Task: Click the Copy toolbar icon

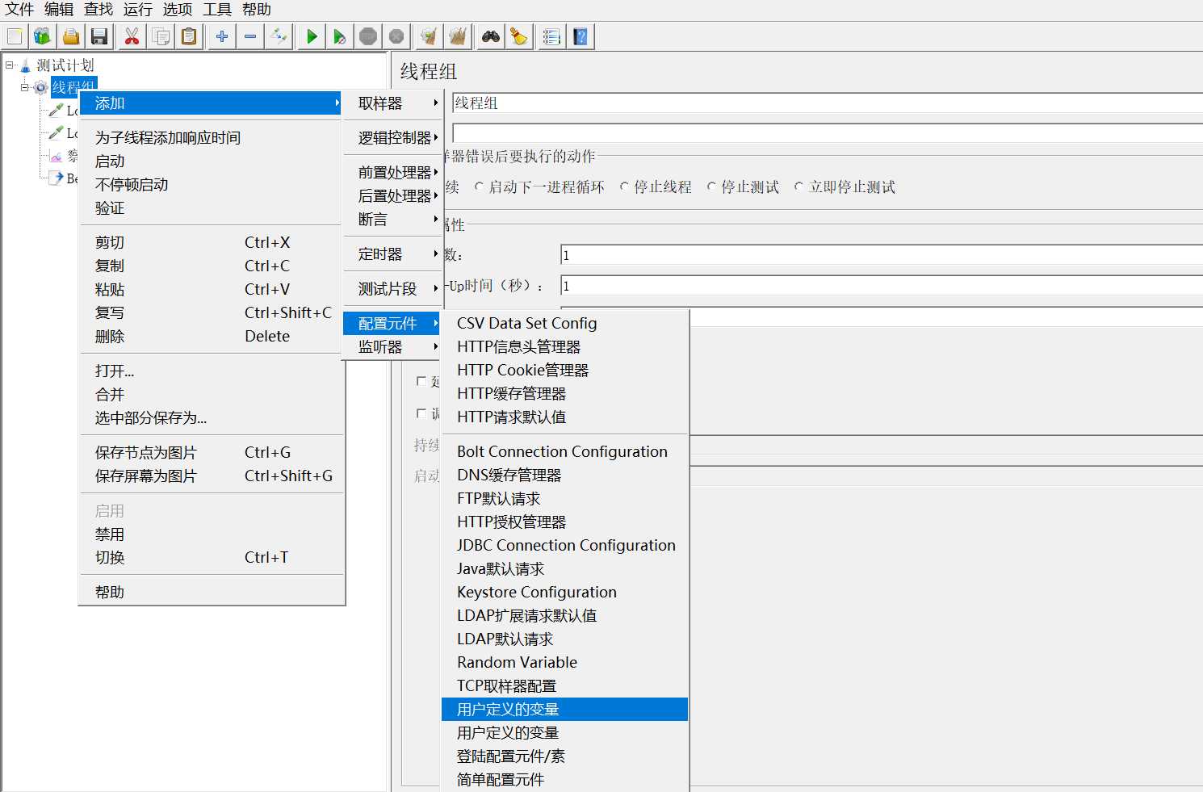Action: 161,36
